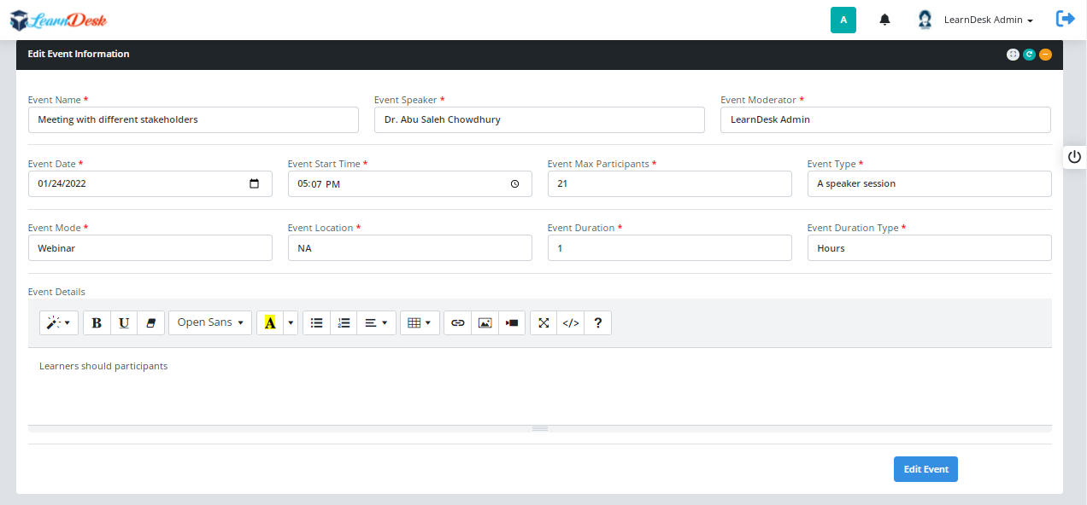This screenshot has height=505, width=1087.
Task: Open the Event Mode Webinar field
Action: [150, 248]
